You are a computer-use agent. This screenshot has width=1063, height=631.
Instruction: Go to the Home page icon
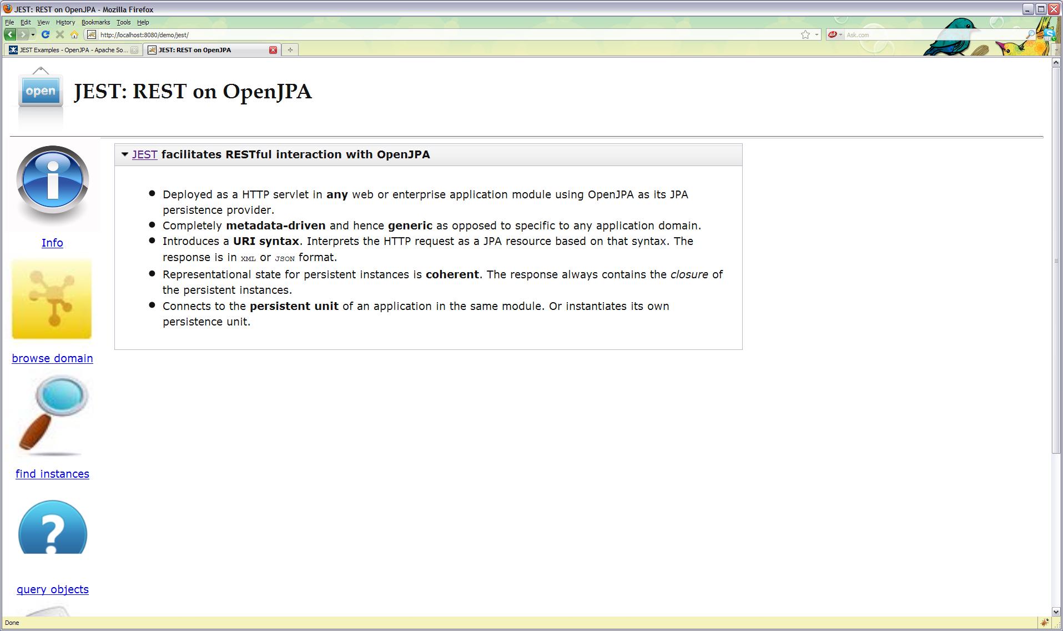[74, 34]
